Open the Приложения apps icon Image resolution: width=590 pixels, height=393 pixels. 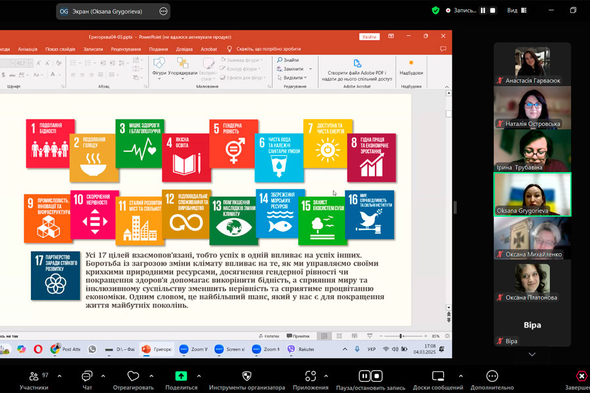click(311, 376)
